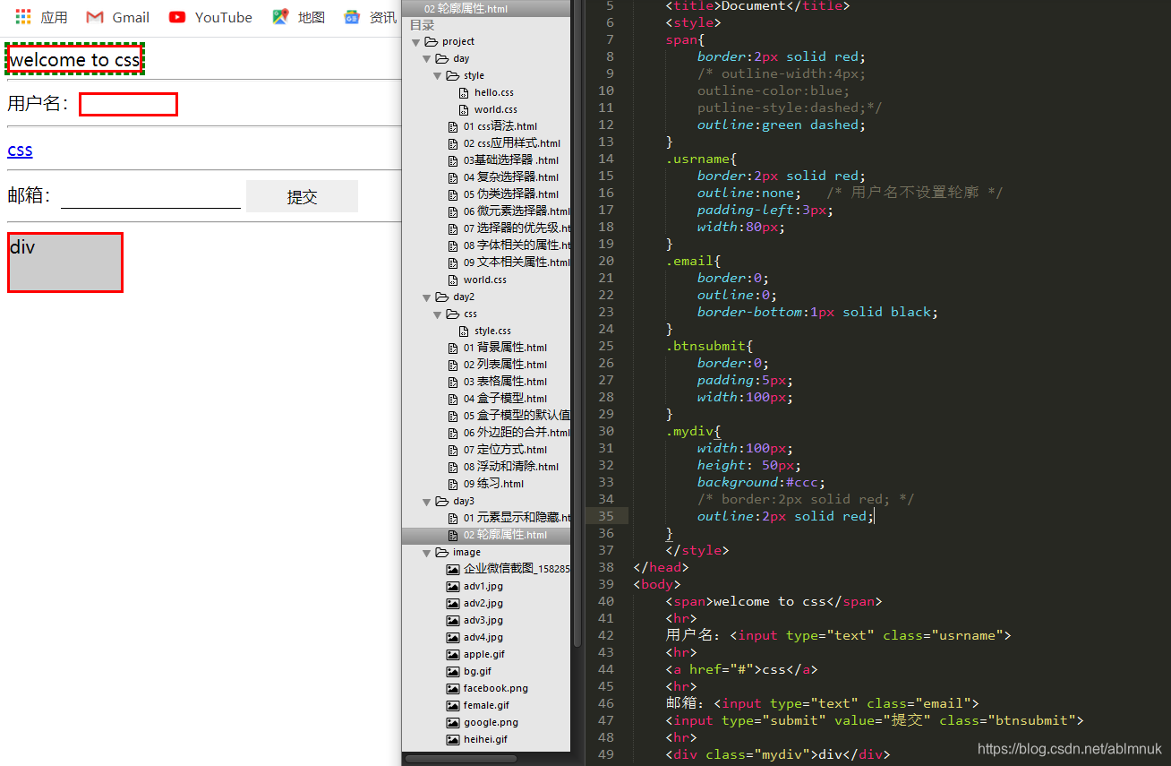
Task: Select female.gif in the image folder
Action: click(486, 705)
